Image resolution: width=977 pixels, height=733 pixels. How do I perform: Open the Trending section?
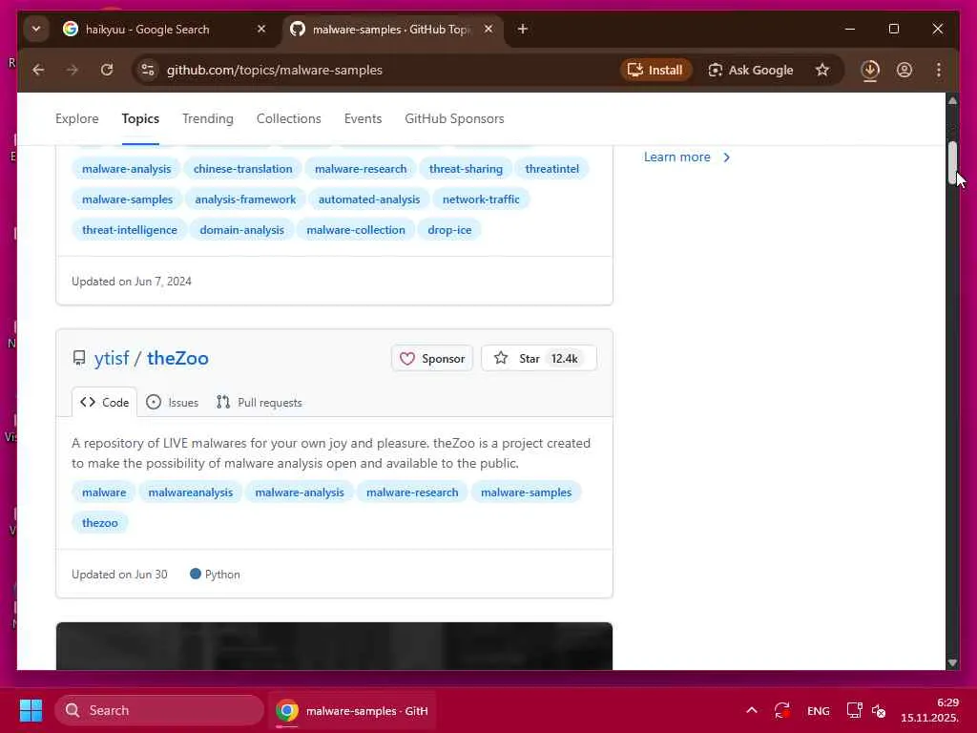[x=207, y=118]
